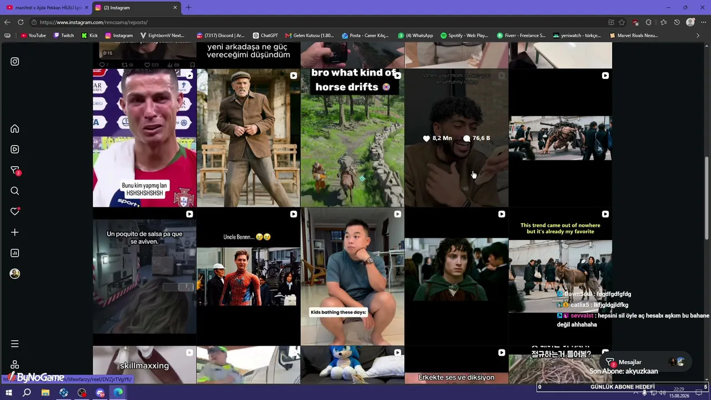Go back with the browser back arrow
This screenshot has width=711, height=400.
click(7, 22)
